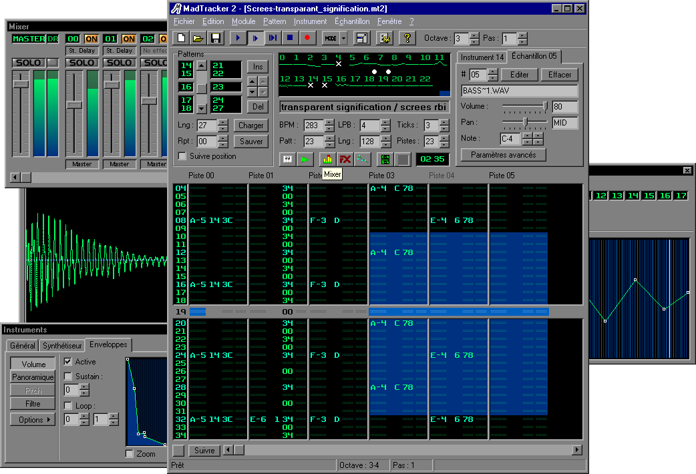The image size is (696, 474).
Task: Increase the Octave value with up arrow
Action: point(474,35)
